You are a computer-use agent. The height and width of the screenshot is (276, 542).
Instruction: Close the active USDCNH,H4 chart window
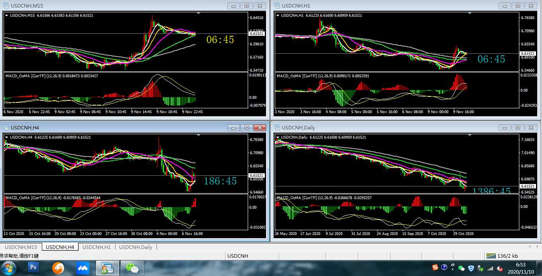click(x=260, y=127)
